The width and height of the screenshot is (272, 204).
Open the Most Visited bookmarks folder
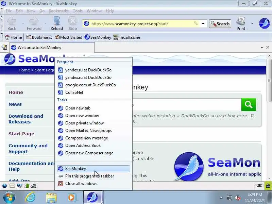click(x=69, y=37)
